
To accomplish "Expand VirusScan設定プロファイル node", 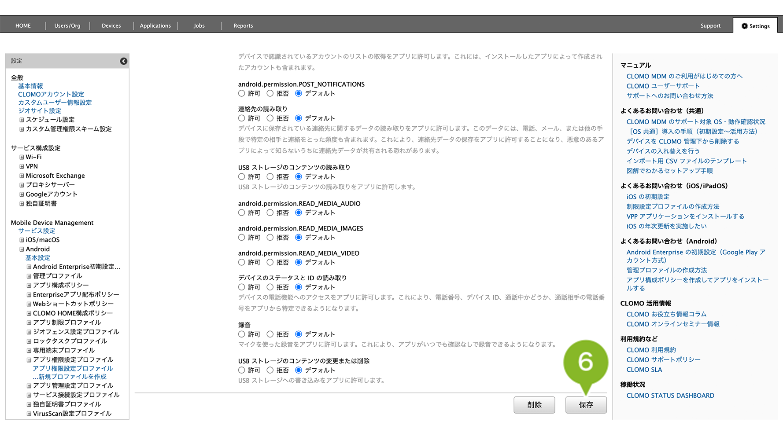I will pos(29,414).
